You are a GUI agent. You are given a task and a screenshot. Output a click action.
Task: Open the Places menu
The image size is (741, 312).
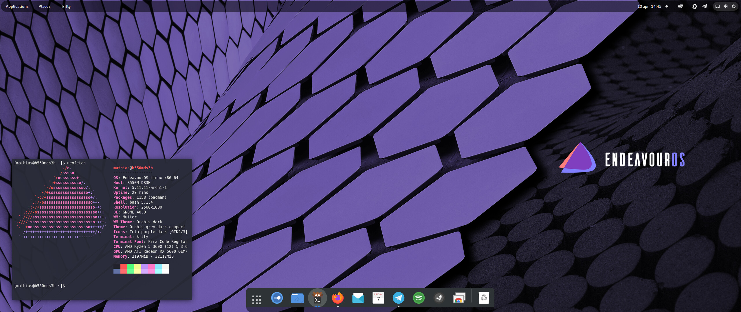[45, 6]
